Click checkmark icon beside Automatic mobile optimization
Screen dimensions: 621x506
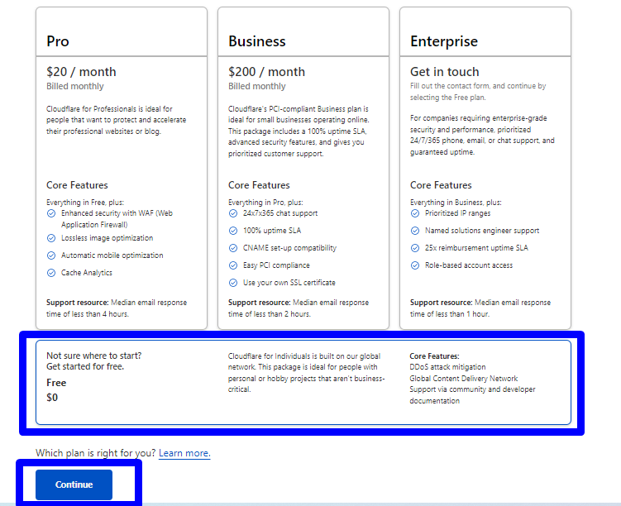[x=51, y=255]
